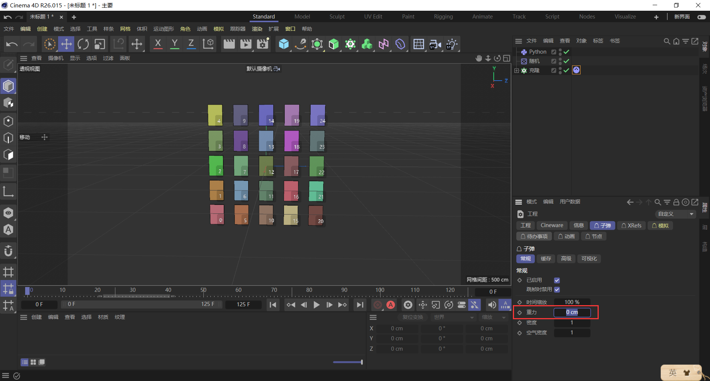Click the Undo arrow in toolbar

pyautogui.click(x=12, y=44)
